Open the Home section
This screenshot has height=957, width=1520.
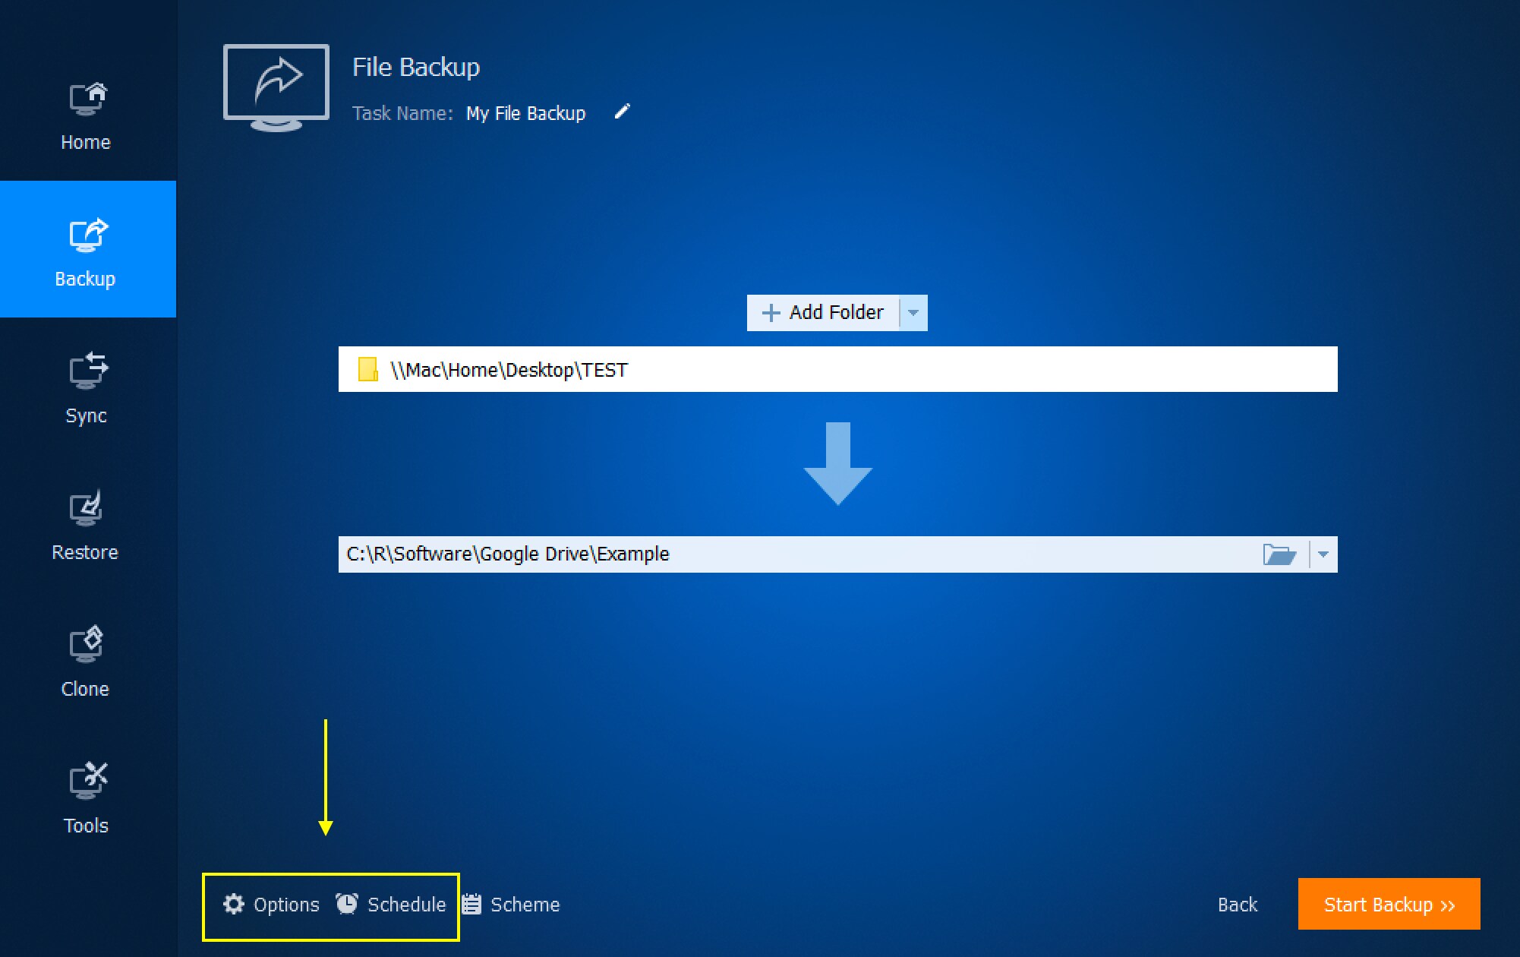point(85,114)
